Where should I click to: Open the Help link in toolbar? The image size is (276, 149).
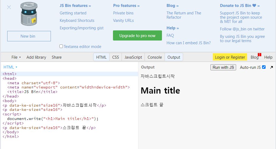268,57
